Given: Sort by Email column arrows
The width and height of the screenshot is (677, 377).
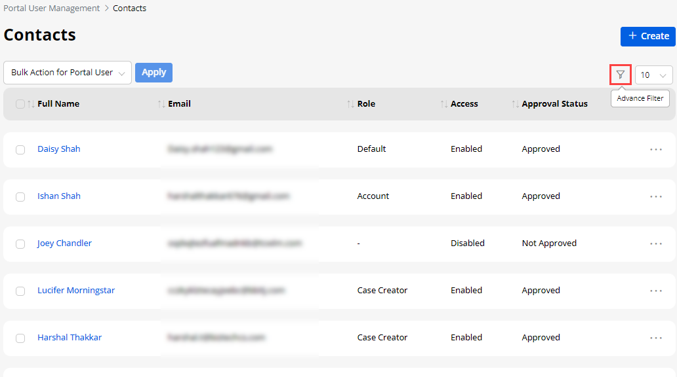Looking at the screenshot, I should (161, 104).
